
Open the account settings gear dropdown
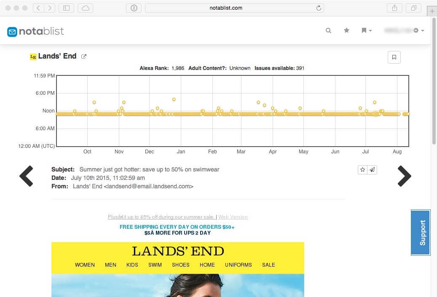point(418,30)
